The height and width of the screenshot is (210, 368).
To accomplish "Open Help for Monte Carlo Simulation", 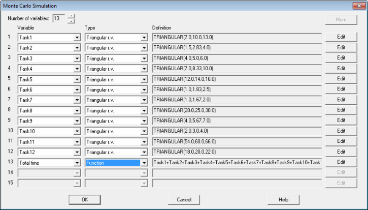I will 283,200.
